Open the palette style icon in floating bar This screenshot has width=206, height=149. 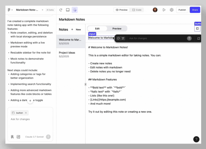(118, 38)
